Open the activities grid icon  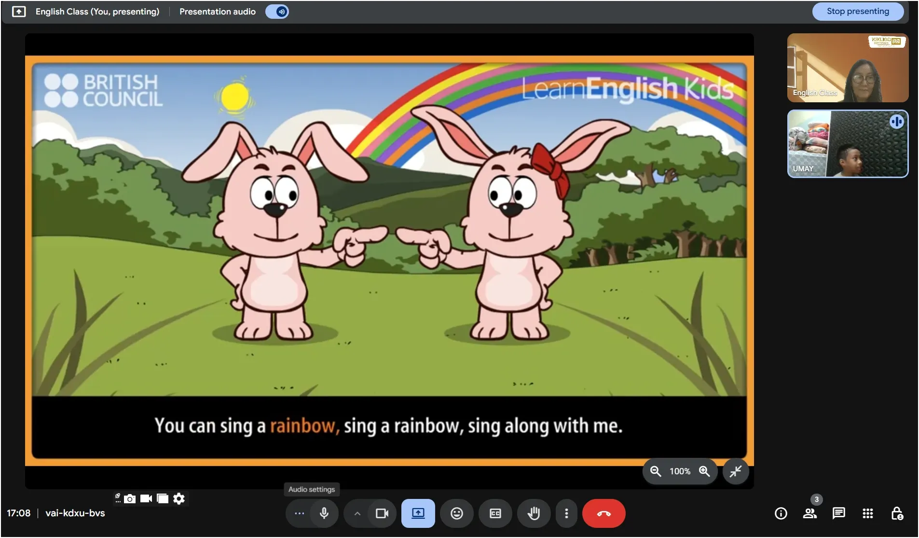coord(868,513)
